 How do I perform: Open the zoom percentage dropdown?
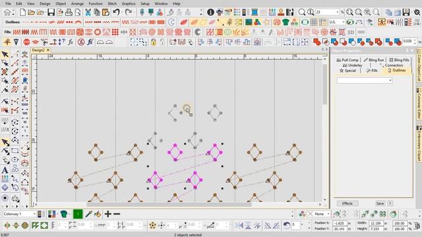click(x=338, y=12)
